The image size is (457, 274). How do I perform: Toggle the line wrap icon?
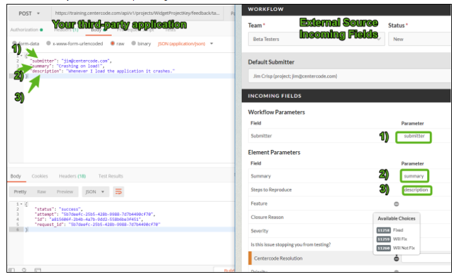point(118,191)
